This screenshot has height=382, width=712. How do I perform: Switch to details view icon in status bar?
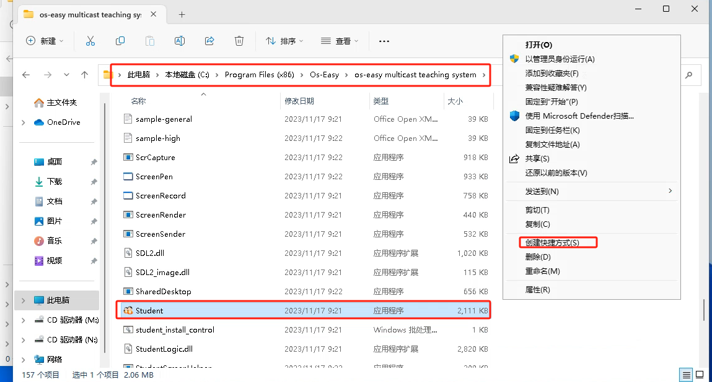[686, 375]
